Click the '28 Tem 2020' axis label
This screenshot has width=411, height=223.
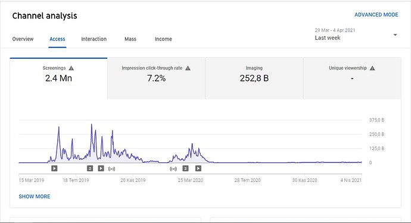pyautogui.click(x=248, y=180)
